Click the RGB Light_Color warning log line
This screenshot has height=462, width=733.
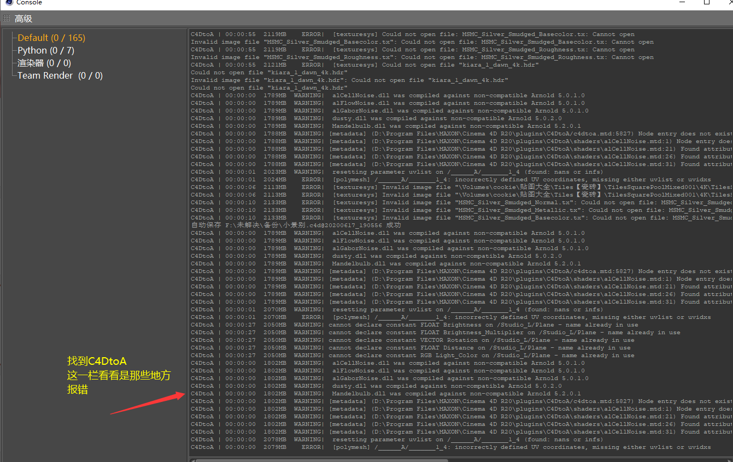click(481, 355)
